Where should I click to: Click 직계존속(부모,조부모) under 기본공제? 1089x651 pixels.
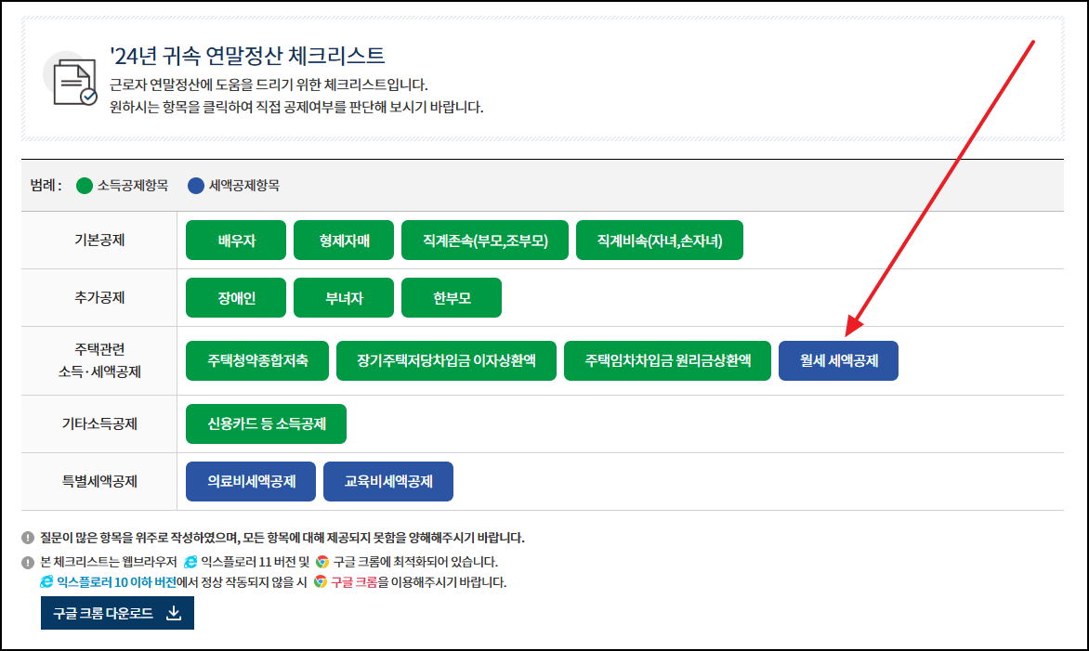point(484,240)
